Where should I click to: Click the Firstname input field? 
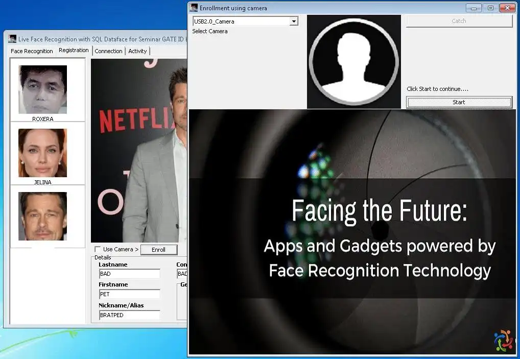pyautogui.click(x=129, y=294)
